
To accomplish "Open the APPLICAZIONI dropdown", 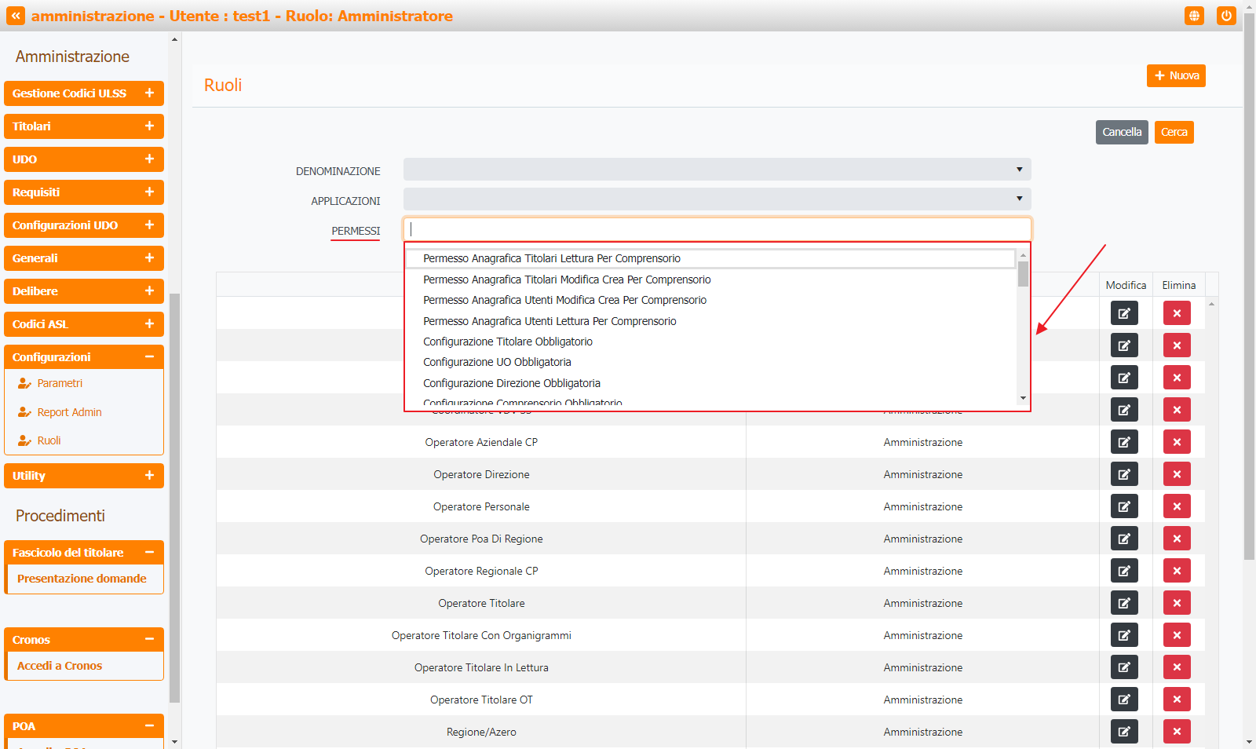I will [x=717, y=199].
